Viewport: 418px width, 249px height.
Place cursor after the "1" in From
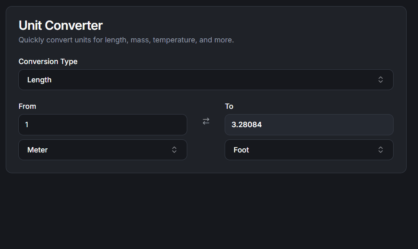(29, 125)
